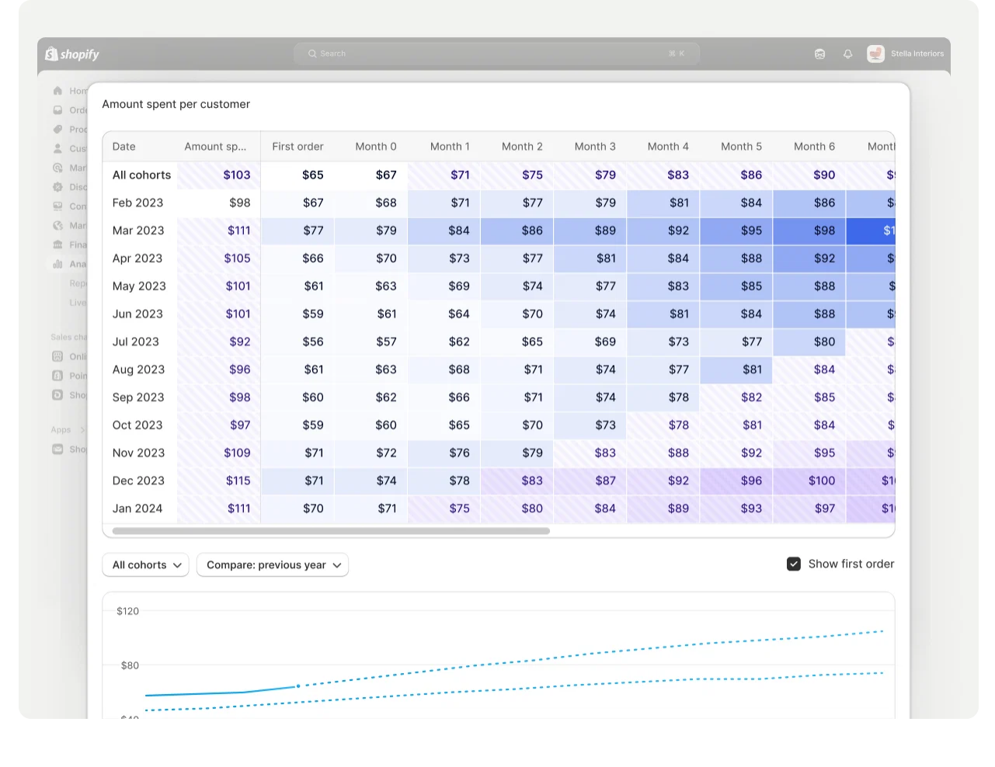Click the icon left of the notifications bell
The image size is (995, 767).
(x=819, y=54)
